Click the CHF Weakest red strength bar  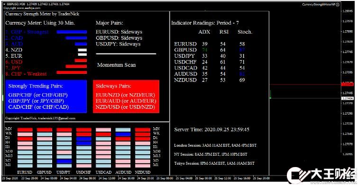(x=72, y=72)
